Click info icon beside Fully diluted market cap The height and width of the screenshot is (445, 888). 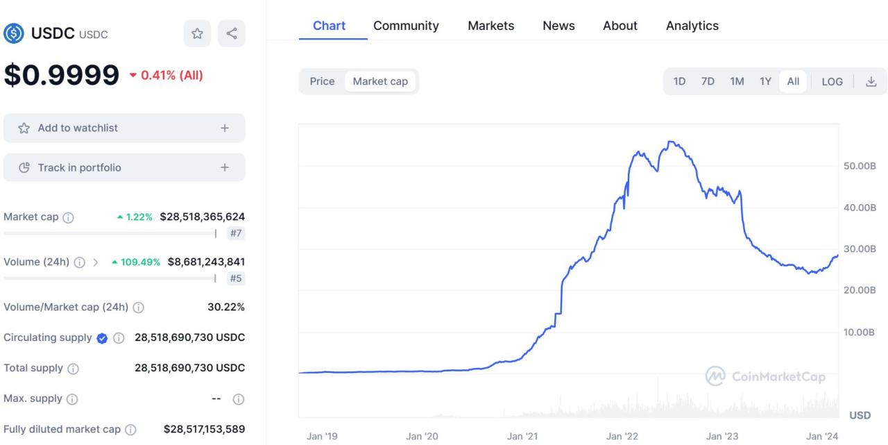coord(130,430)
